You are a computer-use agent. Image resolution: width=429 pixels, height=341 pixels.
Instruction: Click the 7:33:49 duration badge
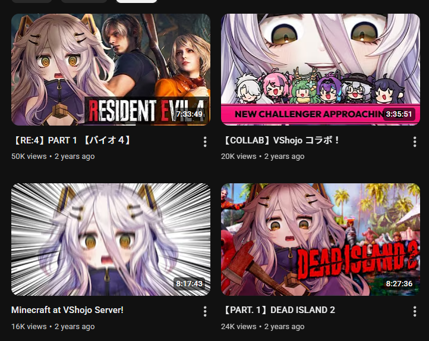coord(190,114)
